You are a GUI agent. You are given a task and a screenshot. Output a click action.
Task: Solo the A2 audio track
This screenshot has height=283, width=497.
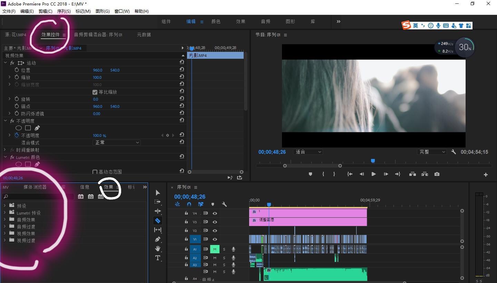pyautogui.click(x=224, y=258)
